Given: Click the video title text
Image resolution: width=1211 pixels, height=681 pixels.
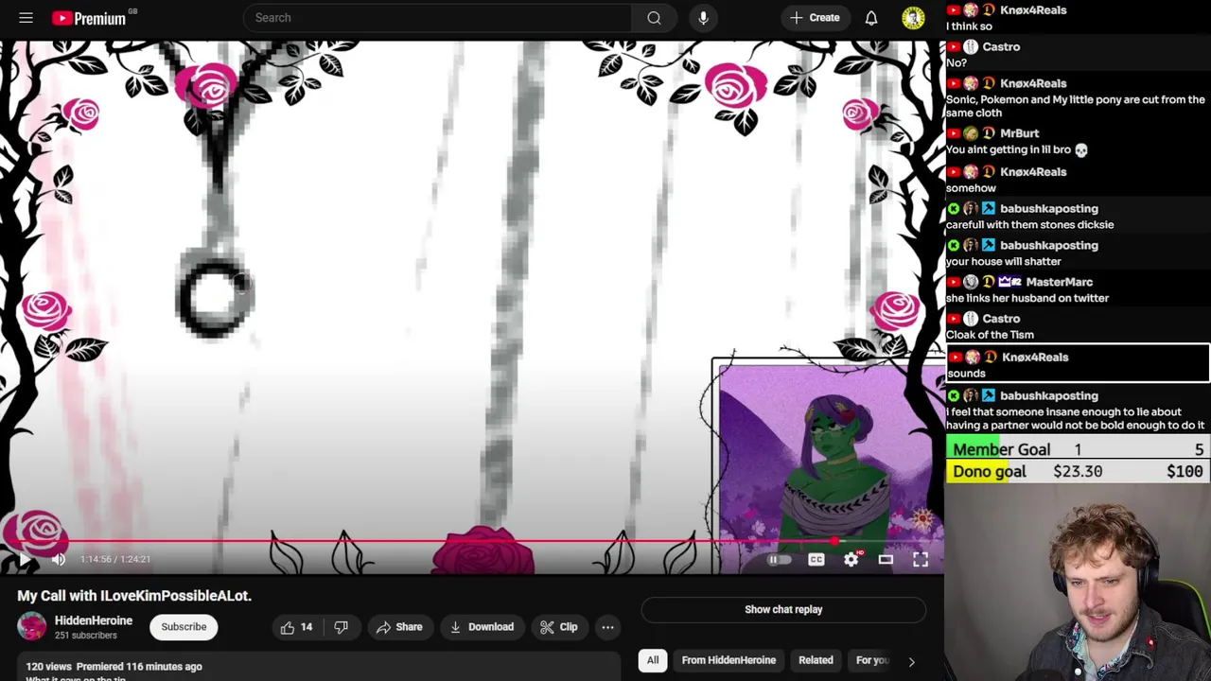Looking at the screenshot, I should (134, 596).
